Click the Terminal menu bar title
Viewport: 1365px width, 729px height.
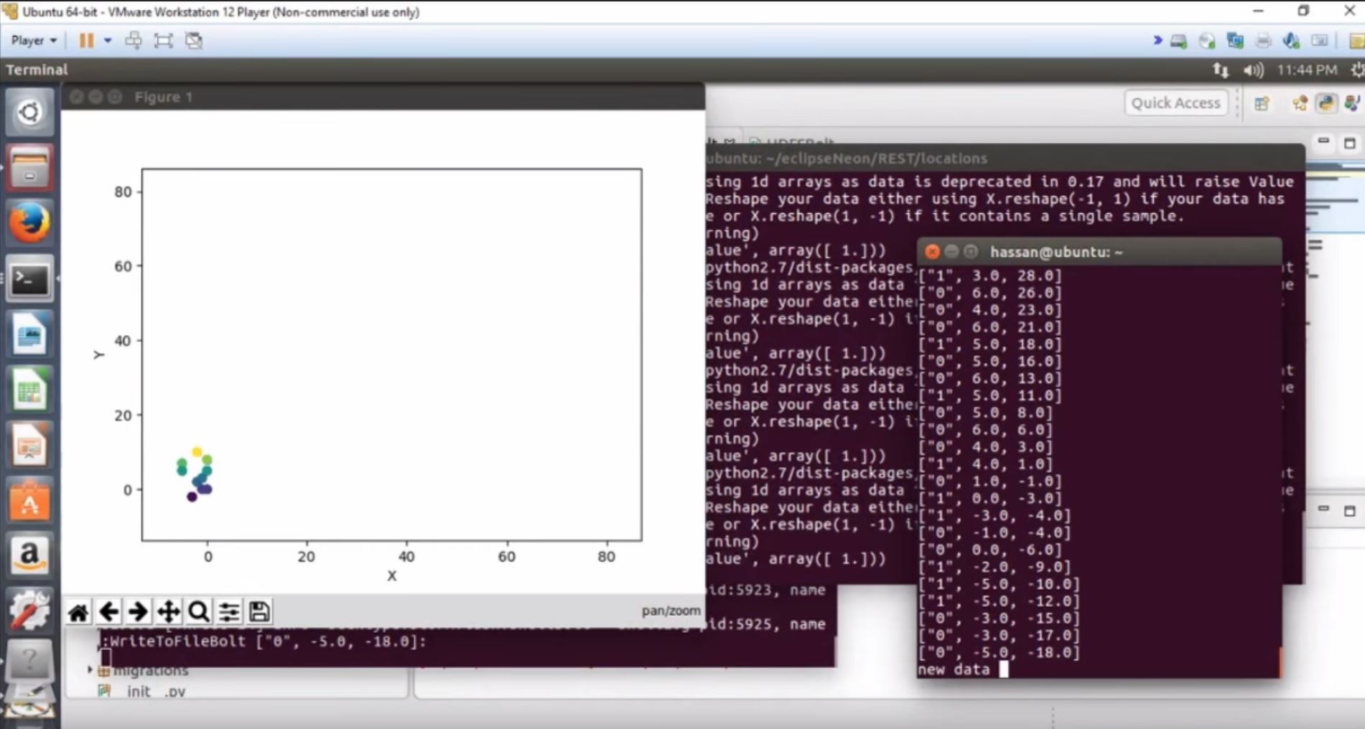37,70
